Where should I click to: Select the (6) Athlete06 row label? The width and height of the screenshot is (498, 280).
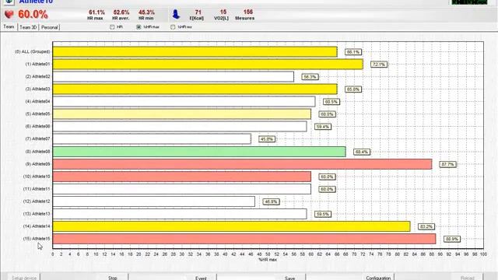pos(37,126)
